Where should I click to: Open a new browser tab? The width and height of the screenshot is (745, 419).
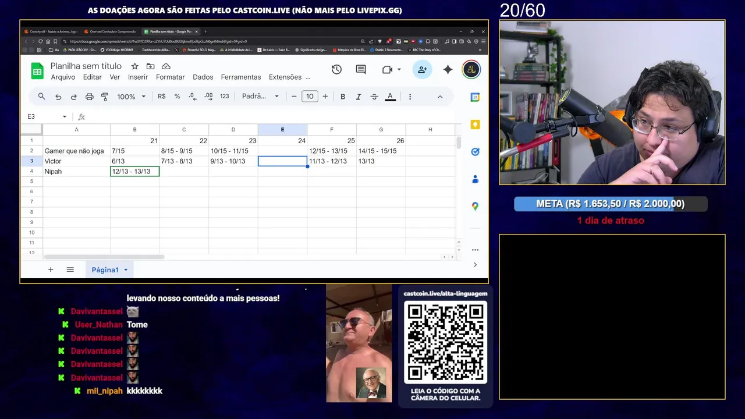point(205,31)
